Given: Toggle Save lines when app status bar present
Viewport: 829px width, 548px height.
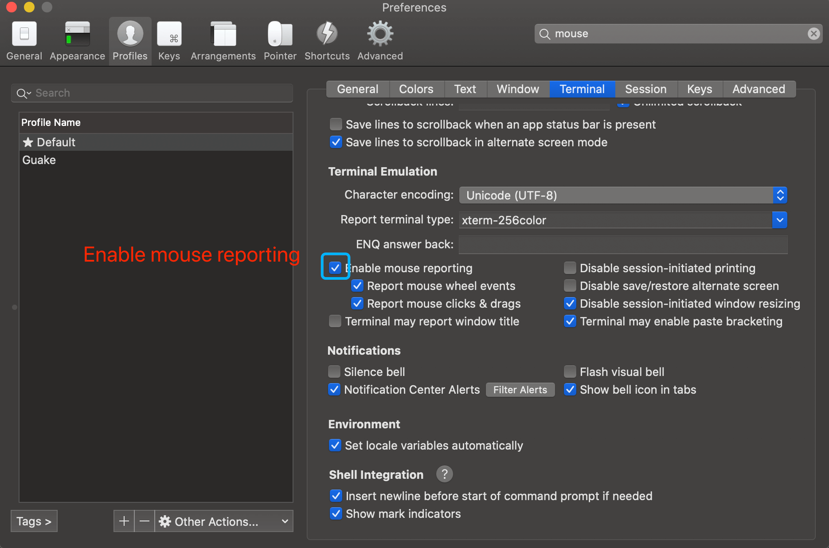Looking at the screenshot, I should 336,124.
